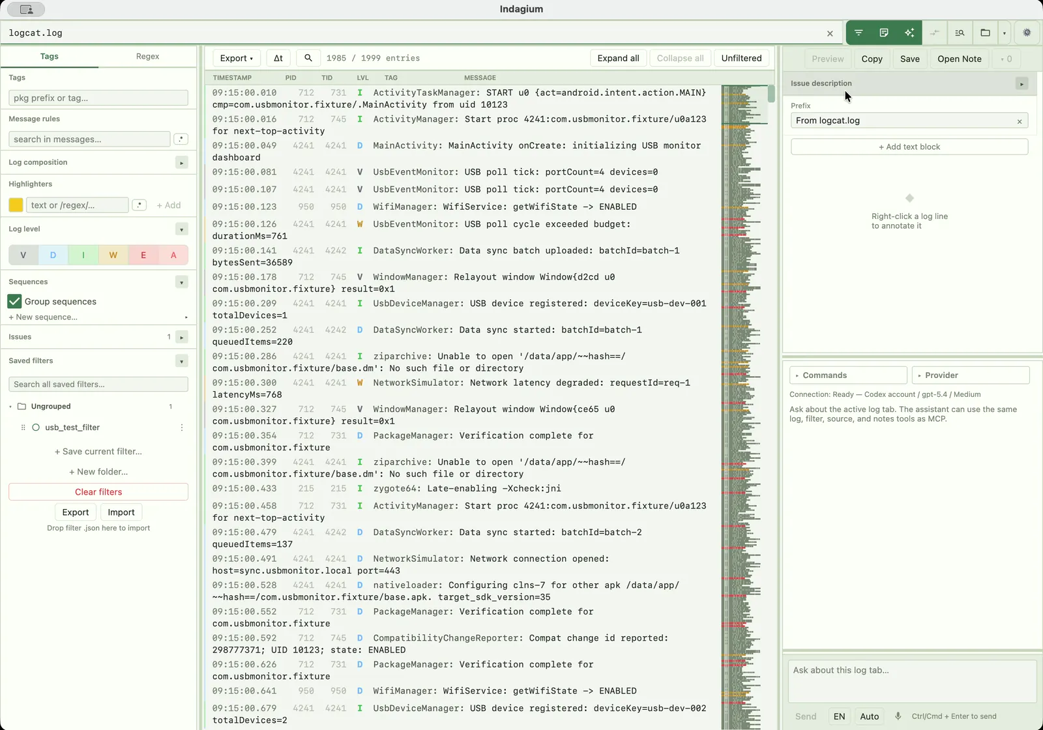1043x730 pixels.
Task: Click the saved filters Import button
Action: 121,512
